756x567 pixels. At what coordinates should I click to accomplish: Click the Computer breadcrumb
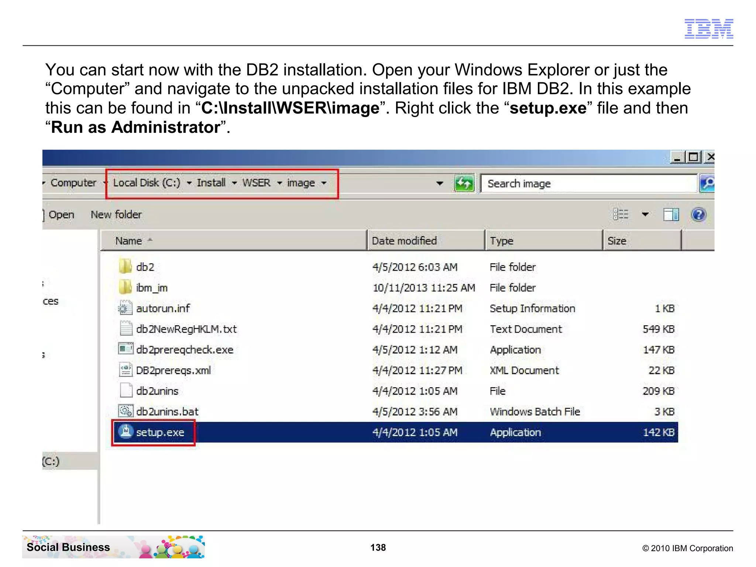pos(73,183)
